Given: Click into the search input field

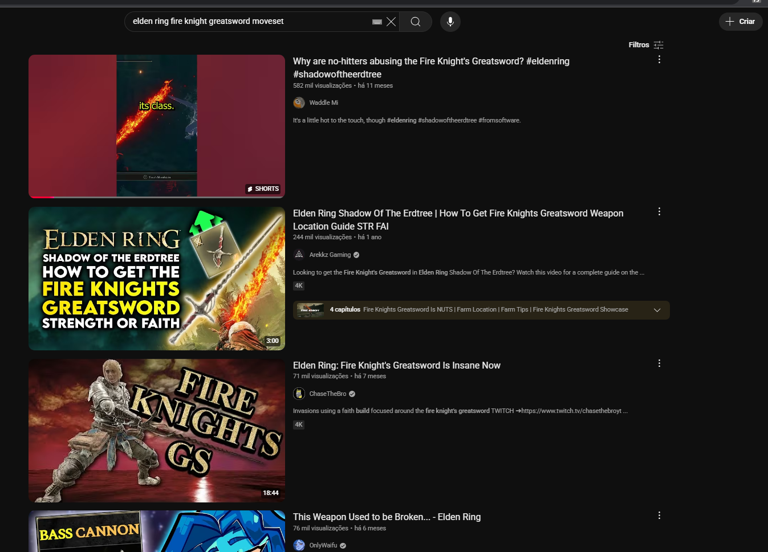Looking at the screenshot, I should click(x=250, y=22).
